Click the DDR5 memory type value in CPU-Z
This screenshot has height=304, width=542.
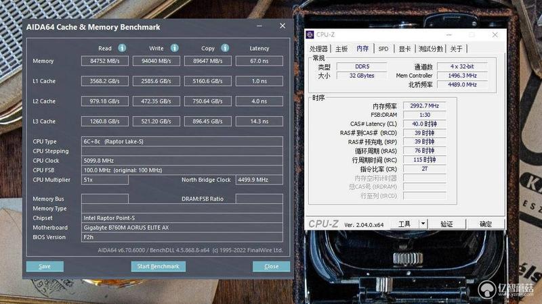(362, 66)
